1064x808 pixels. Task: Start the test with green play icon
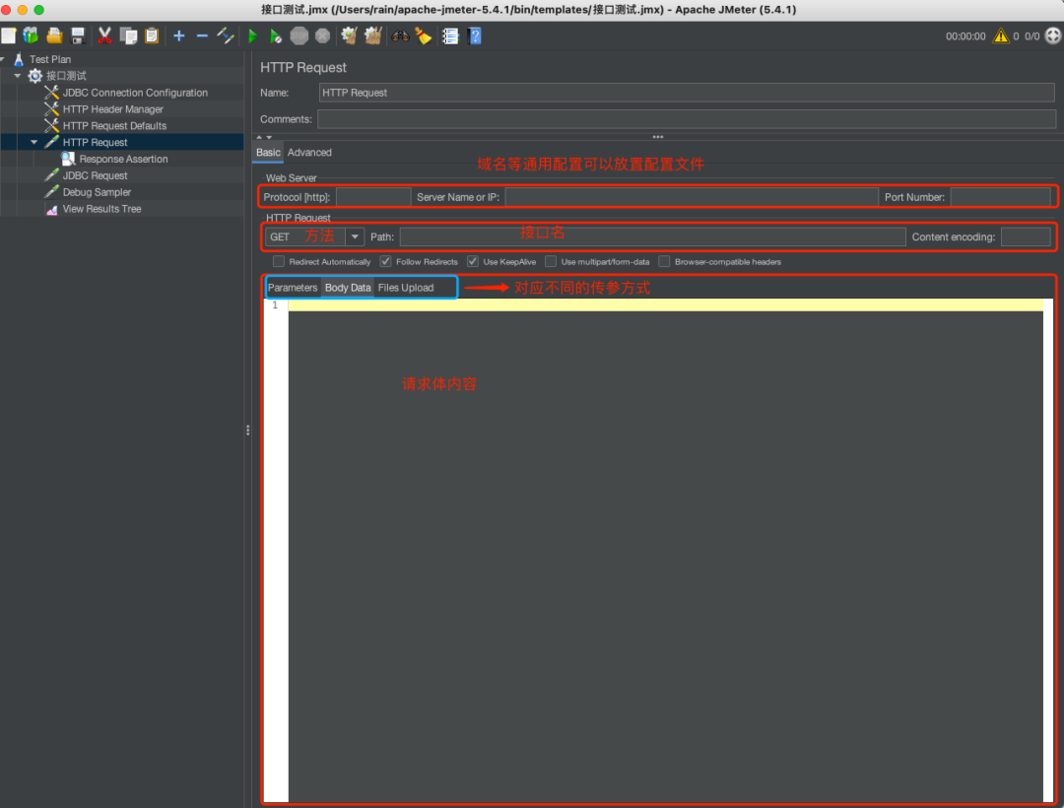[252, 36]
